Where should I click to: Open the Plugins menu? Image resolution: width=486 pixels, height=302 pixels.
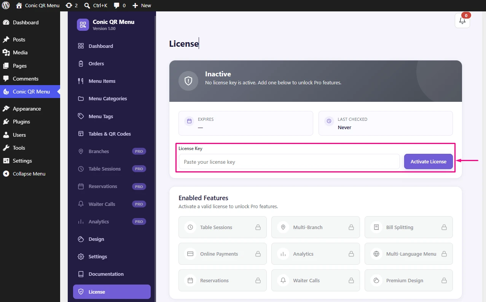click(x=30, y=122)
